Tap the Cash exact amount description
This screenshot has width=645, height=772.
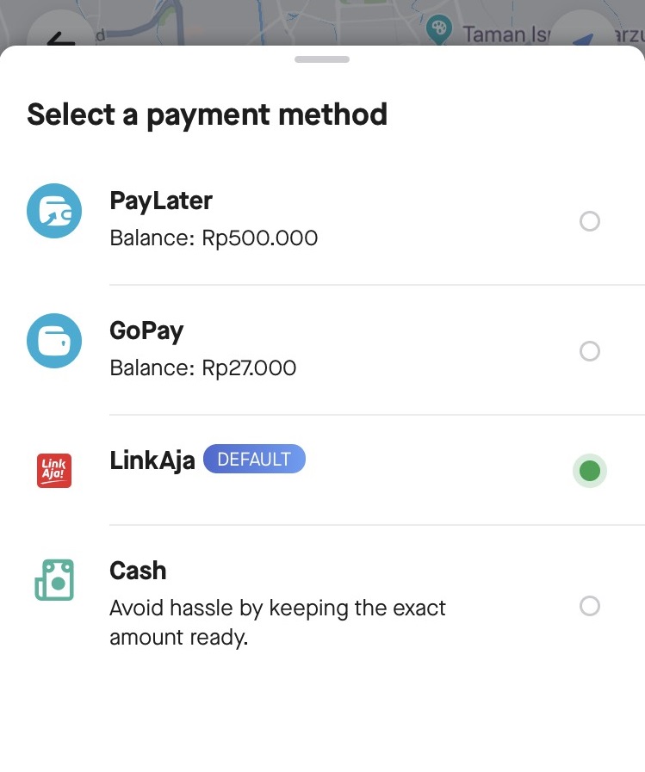(277, 623)
